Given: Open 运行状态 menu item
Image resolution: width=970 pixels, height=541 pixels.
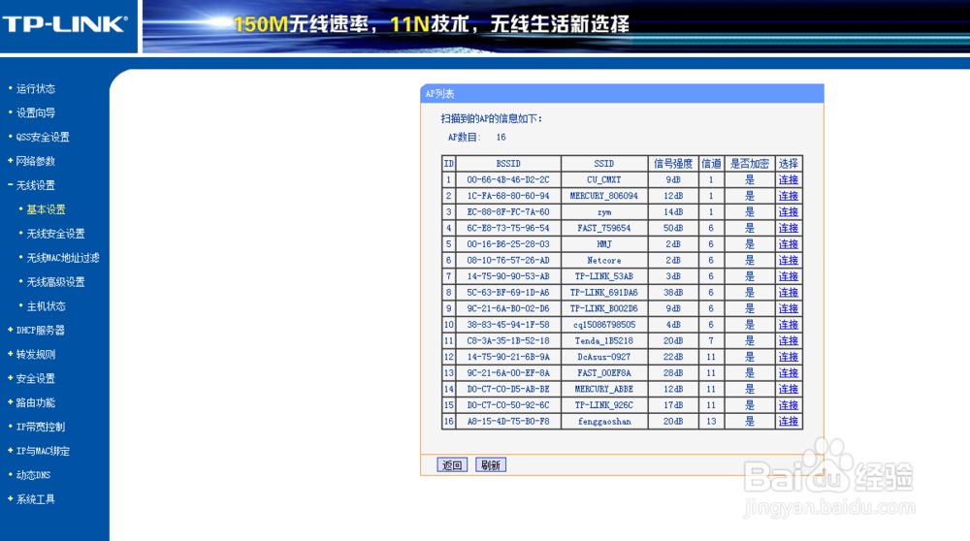Looking at the screenshot, I should click(35, 88).
